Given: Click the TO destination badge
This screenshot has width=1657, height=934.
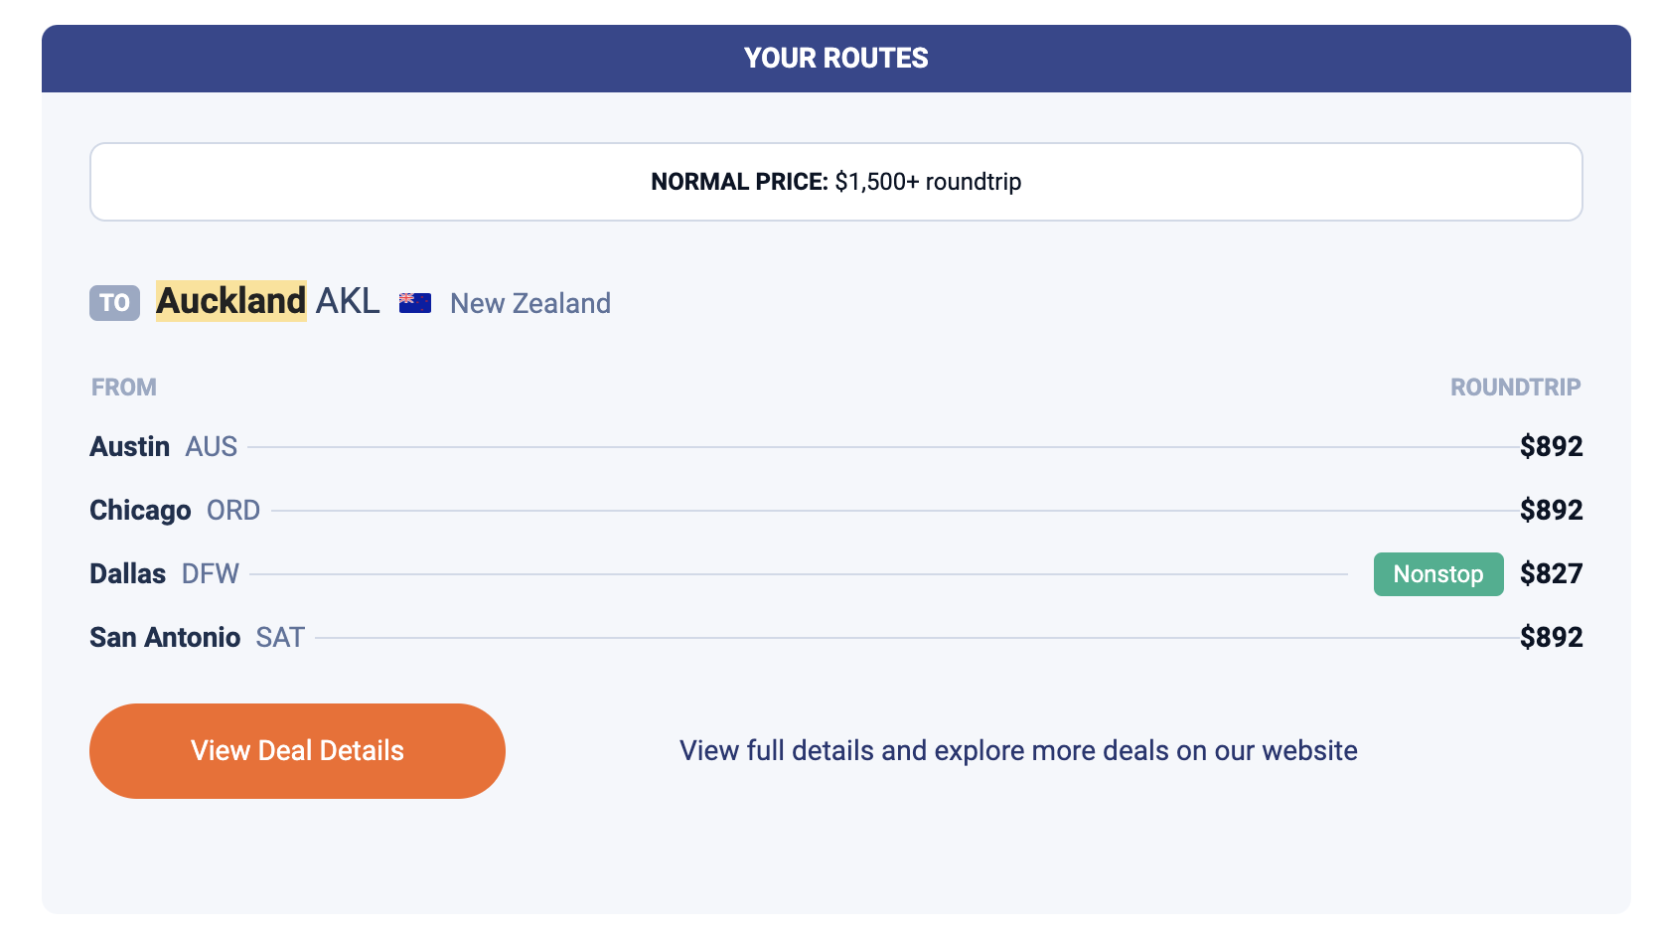Looking at the screenshot, I should pyautogui.click(x=114, y=303).
